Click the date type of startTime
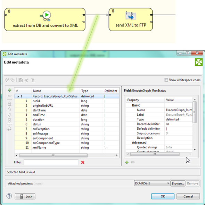 [84, 110]
